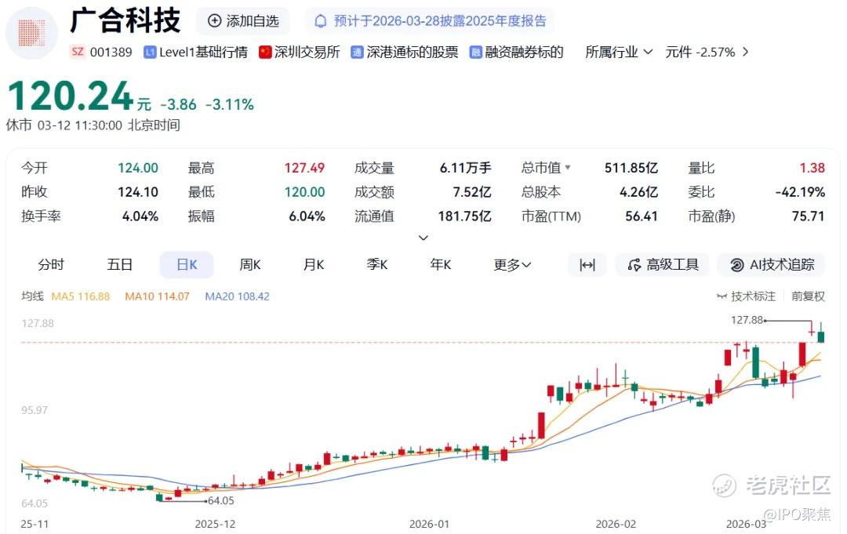Expand more quote data with the chevron
This screenshot has width=847, height=534.
tap(423, 238)
